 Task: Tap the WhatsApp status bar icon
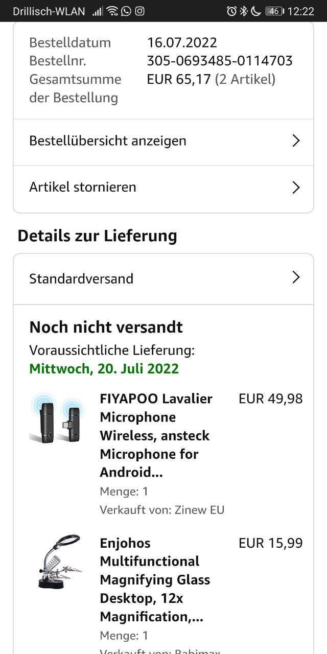(x=126, y=11)
